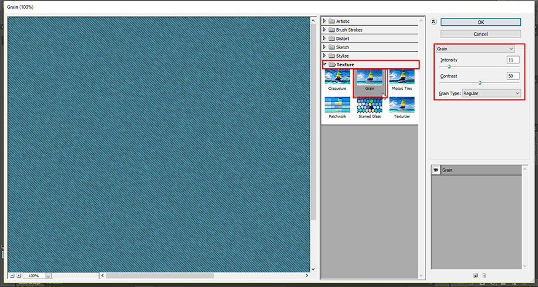Click the preview vertical scrollbar thumb
The image size is (538, 287).
pyautogui.click(x=313, y=122)
